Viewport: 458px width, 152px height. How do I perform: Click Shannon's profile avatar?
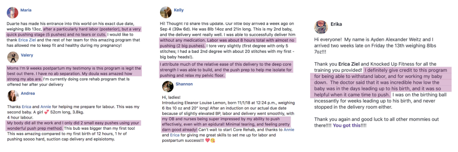point(167,87)
